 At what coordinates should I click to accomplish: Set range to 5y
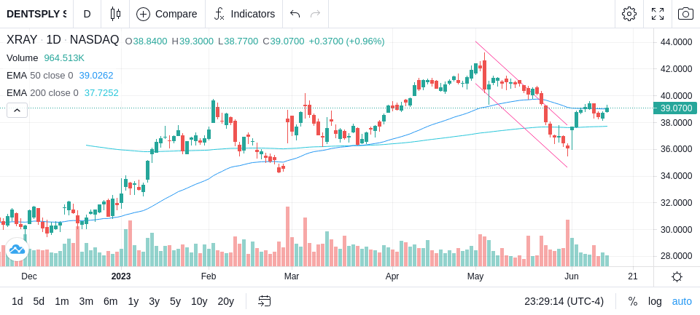click(175, 302)
